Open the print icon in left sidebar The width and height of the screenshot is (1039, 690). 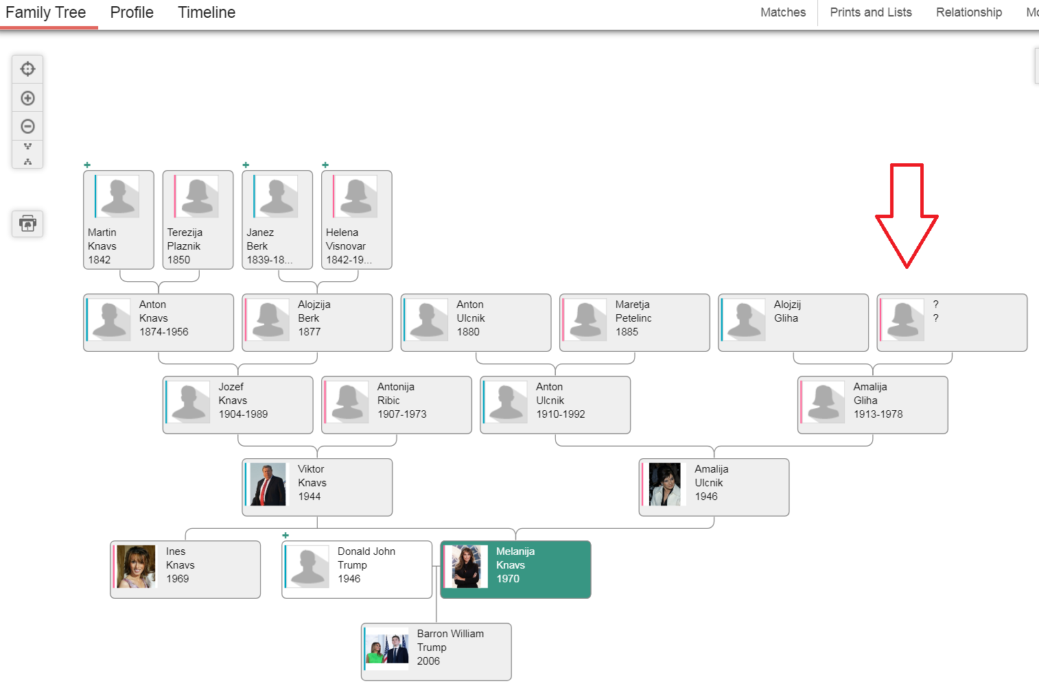27,224
